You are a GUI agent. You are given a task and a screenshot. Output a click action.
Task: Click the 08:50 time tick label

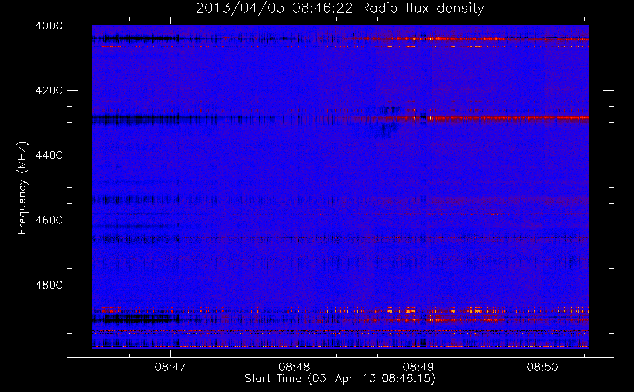coord(543,367)
